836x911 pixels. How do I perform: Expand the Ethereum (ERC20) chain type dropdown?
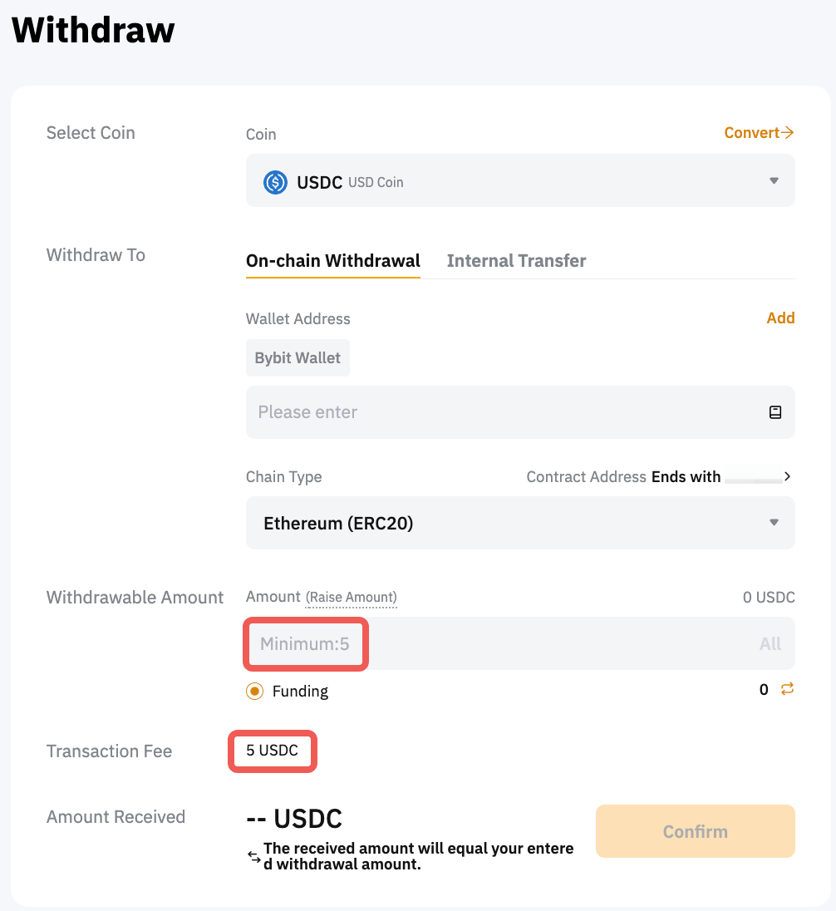click(x=519, y=524)
